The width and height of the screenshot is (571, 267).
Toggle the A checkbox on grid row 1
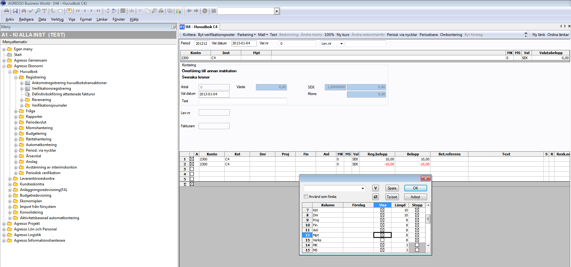coord(192,159)
